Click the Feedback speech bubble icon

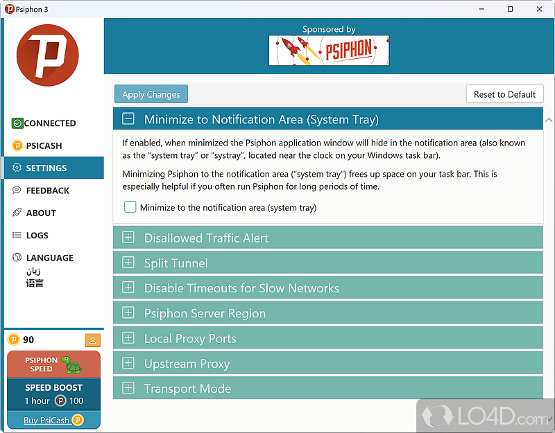17,191
